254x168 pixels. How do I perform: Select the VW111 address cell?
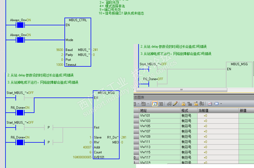[160, 142]
